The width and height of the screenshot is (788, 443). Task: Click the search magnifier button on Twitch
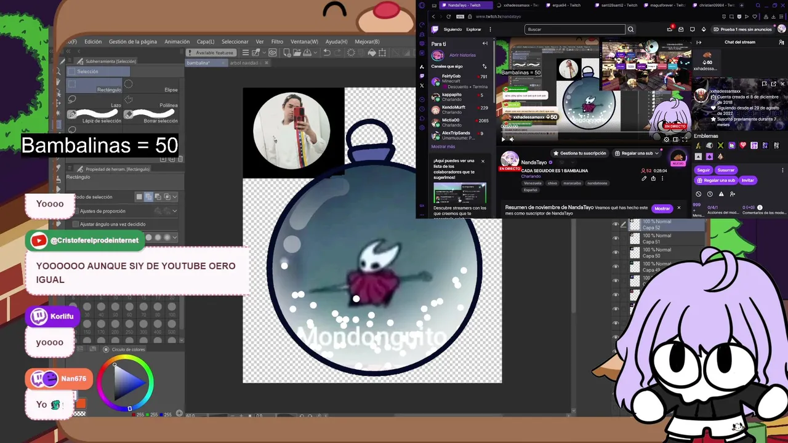coord(630,29)
